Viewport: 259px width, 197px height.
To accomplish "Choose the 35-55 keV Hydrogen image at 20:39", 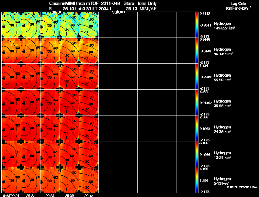I will pyautogui.click(x=70, y=102).
